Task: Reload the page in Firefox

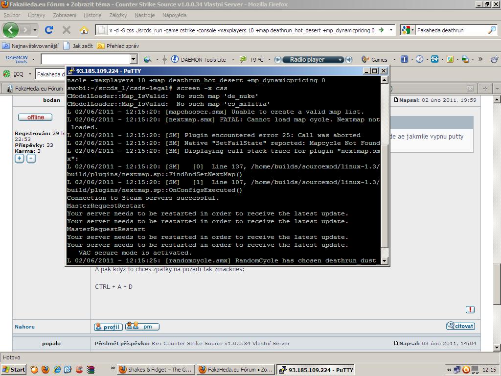Action: pyautogui.click(x=49, y=30)
